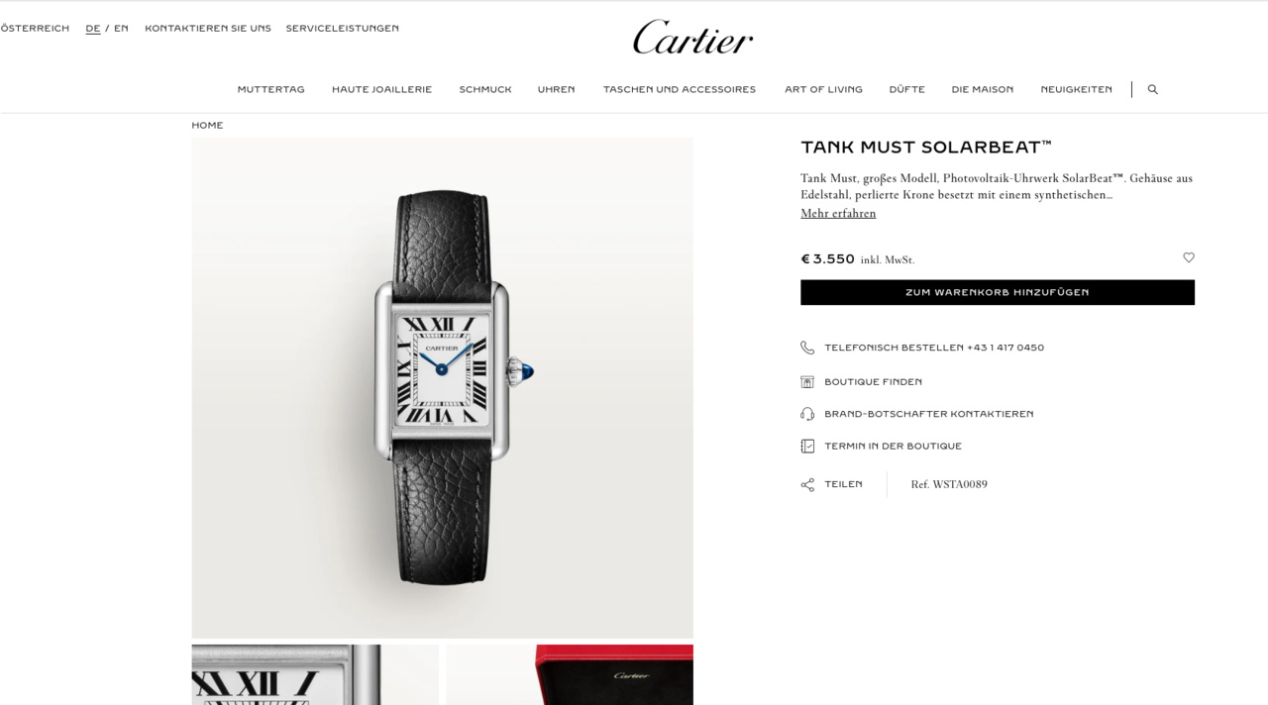The image size is (1268, 705).
Task: Select DE language option
Action: coord(93,29)
